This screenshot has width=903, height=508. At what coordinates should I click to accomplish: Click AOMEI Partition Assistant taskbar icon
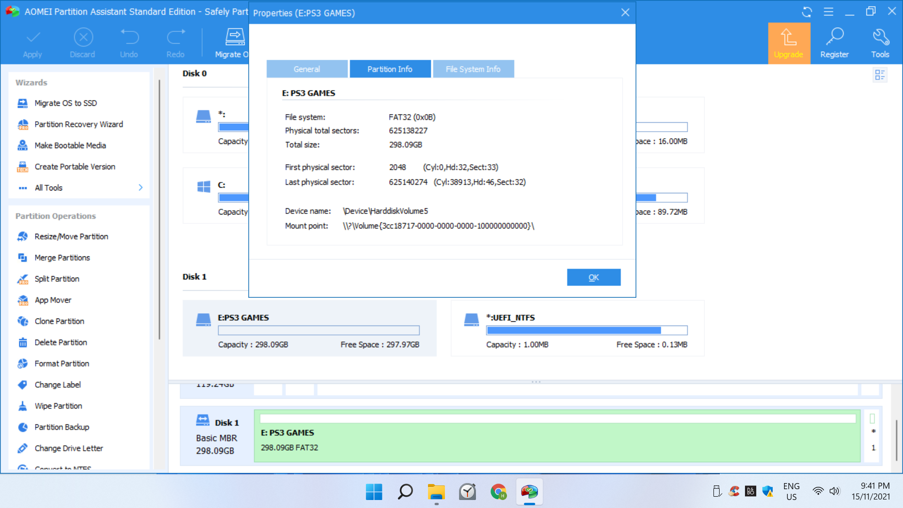coord(530,492)
